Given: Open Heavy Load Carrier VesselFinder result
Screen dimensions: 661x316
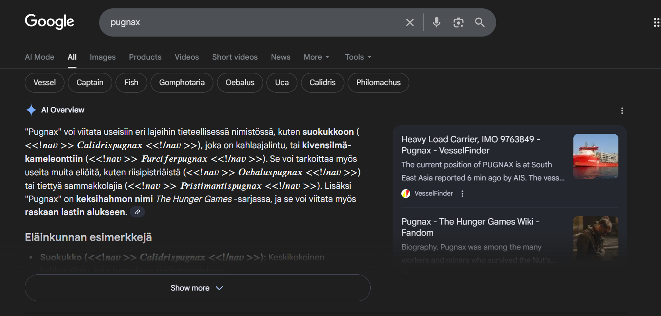Looking at the screenshot, I should pos(471,145).
